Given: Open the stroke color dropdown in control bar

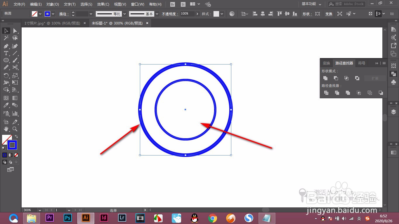Looking at the screenshot, I should click(x=53, y=14).
